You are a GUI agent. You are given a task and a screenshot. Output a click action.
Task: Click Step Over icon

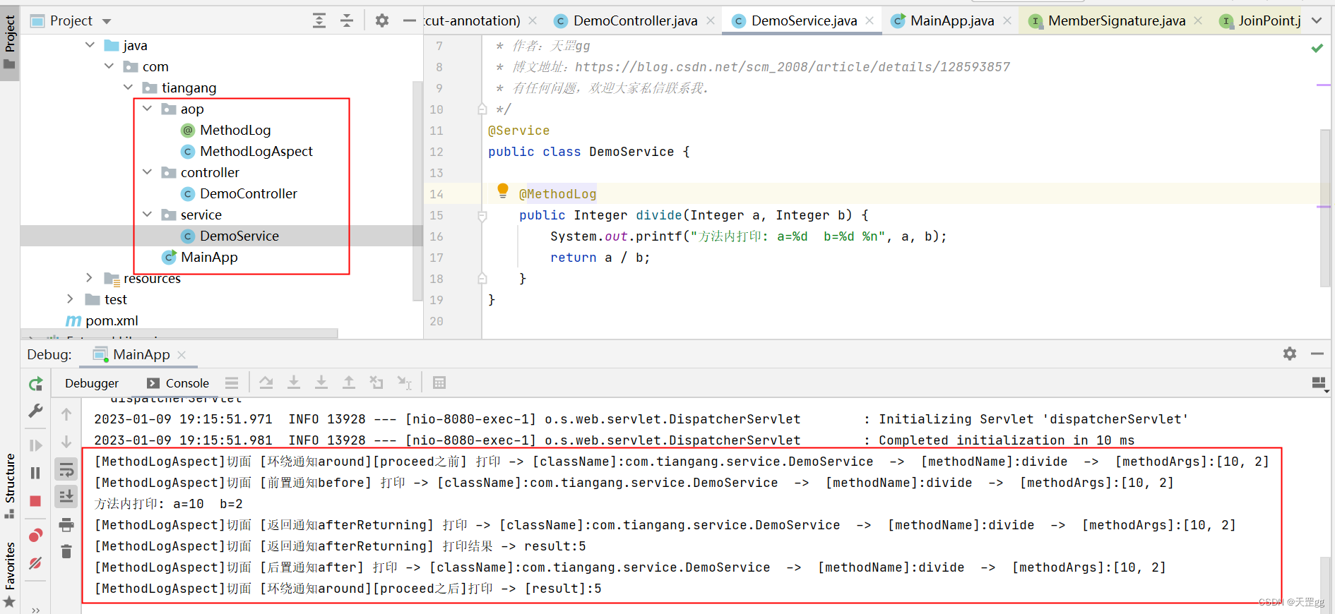coord(266,383)
